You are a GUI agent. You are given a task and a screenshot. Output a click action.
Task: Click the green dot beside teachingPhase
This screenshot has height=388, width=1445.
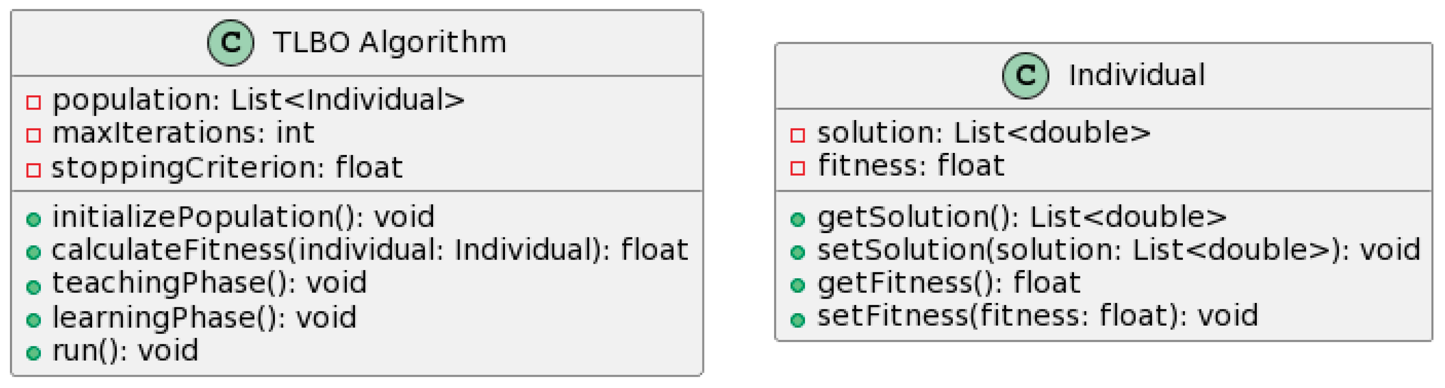point(34,287)
